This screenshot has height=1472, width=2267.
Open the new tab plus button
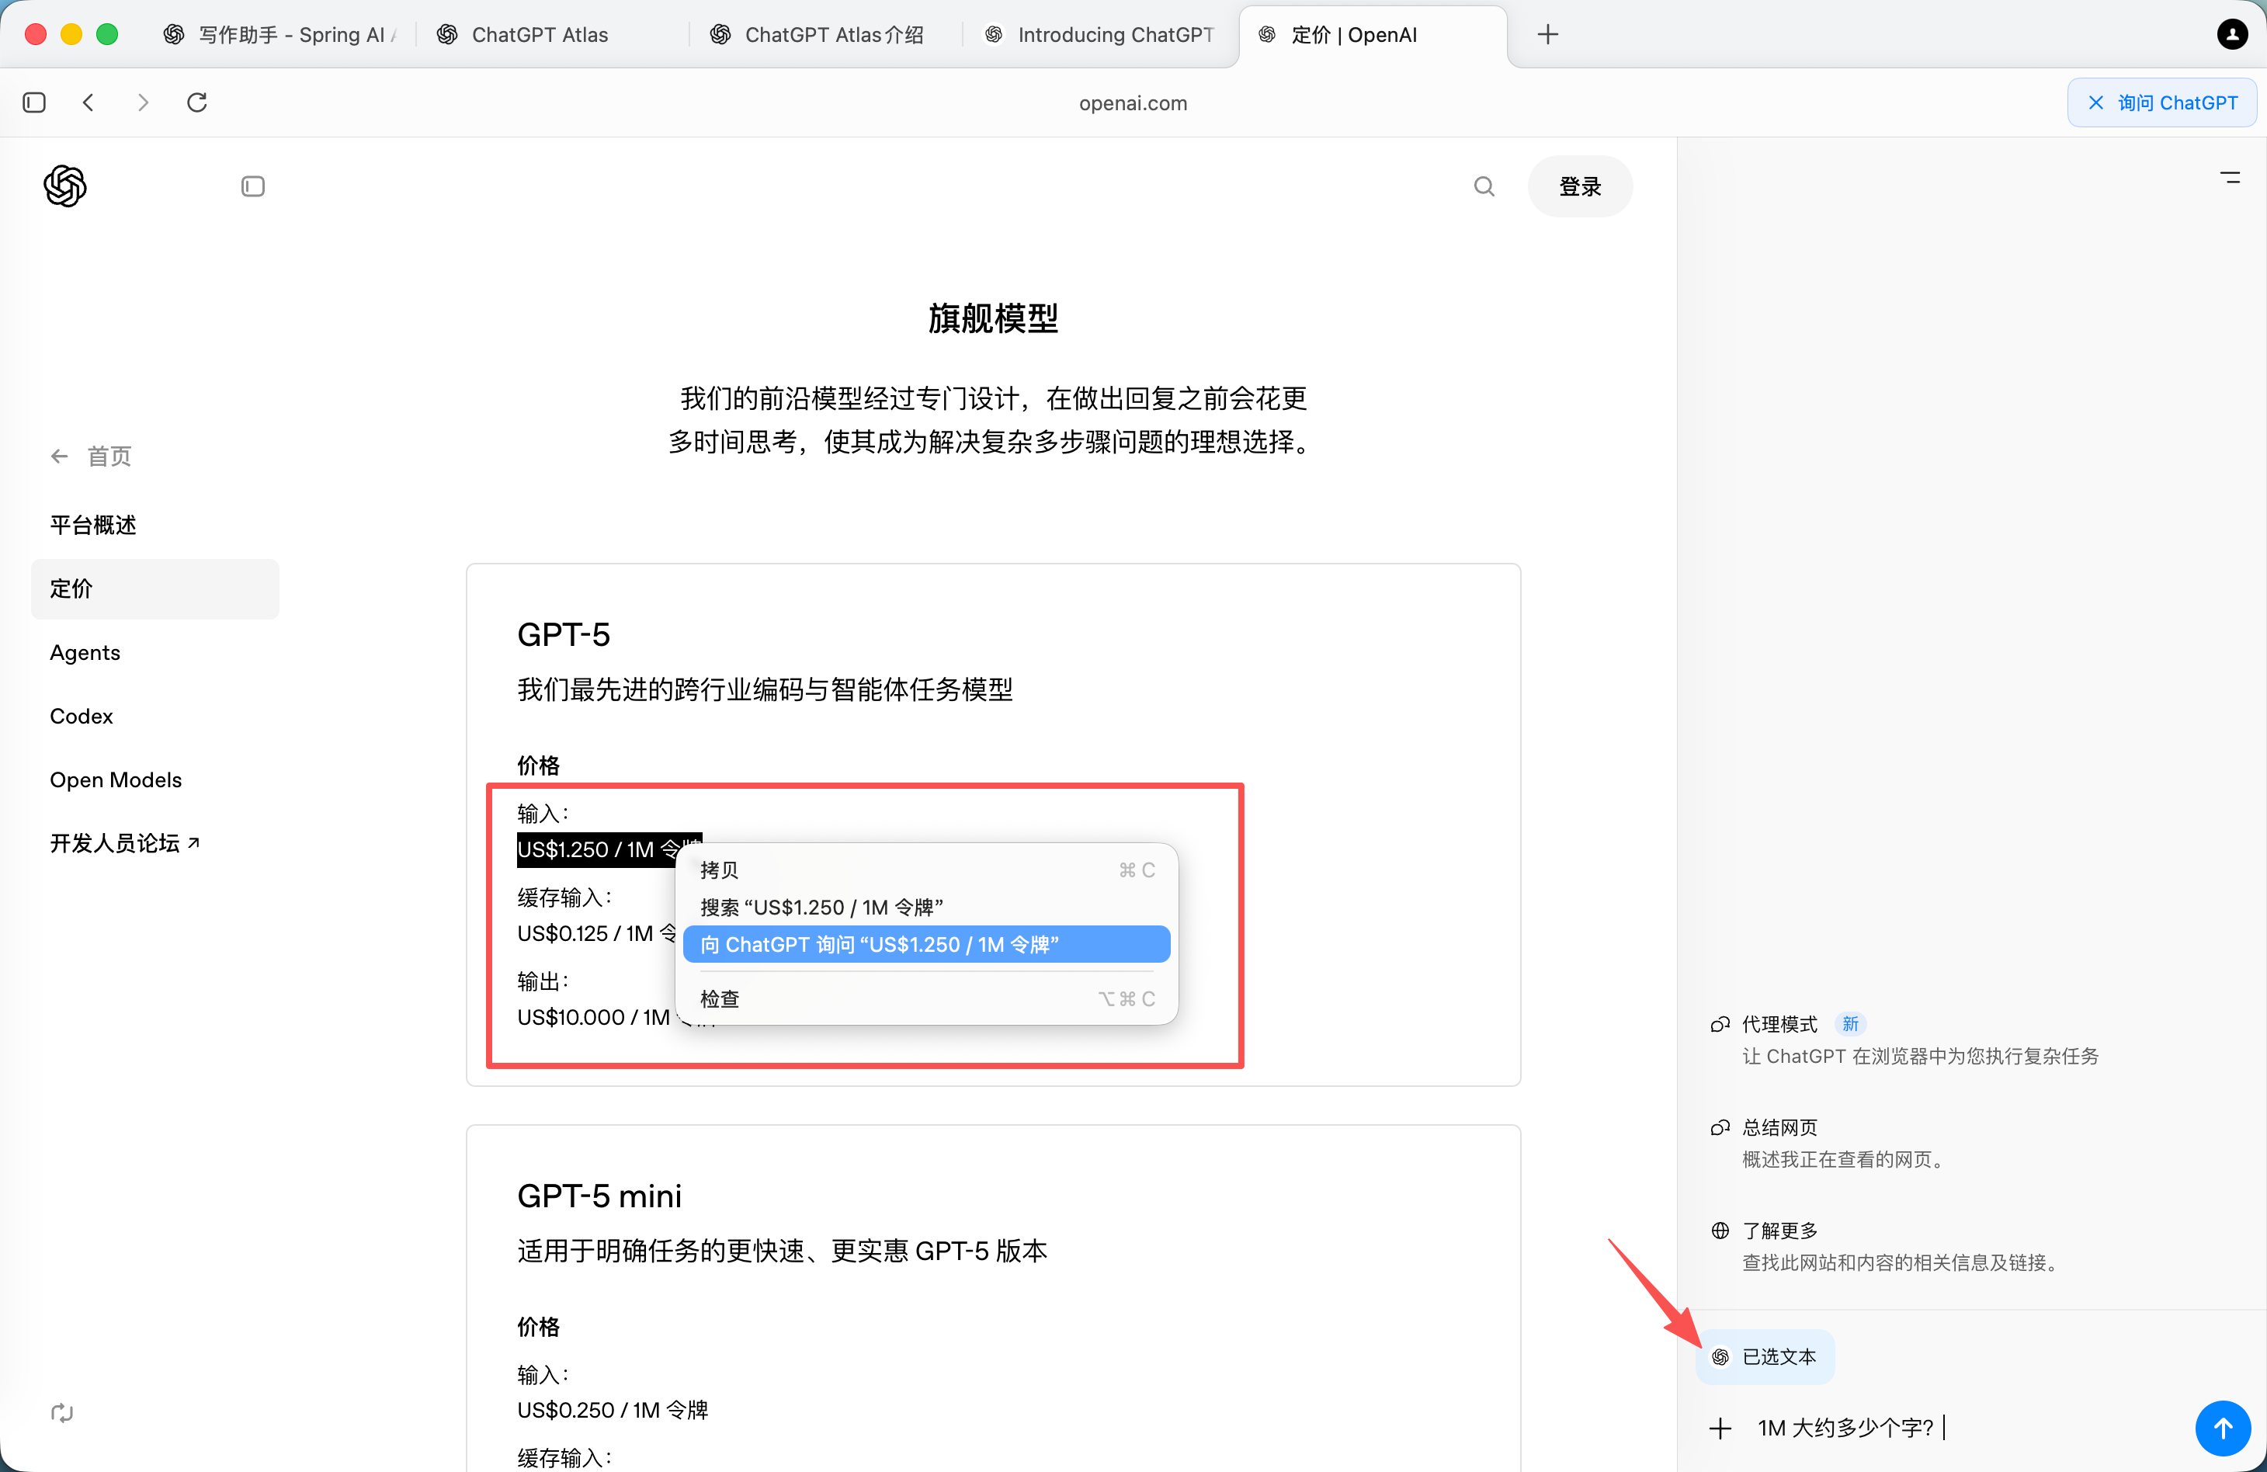(x=1547, y=34)
